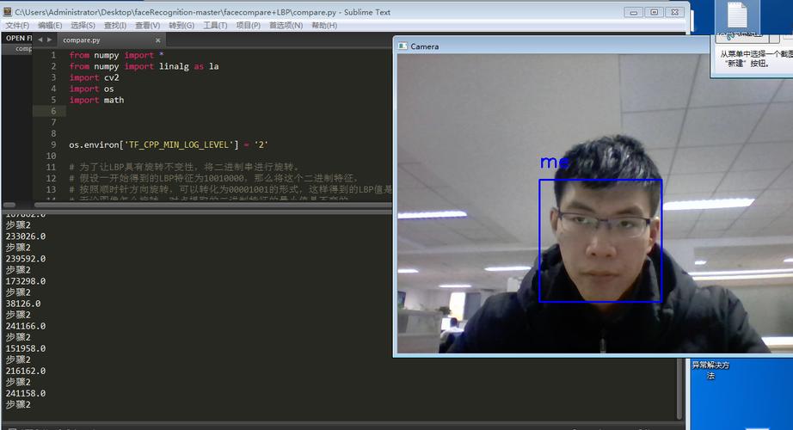
Task: Click the editor horizontal scrollbar thumb
Action: [212, 205]
